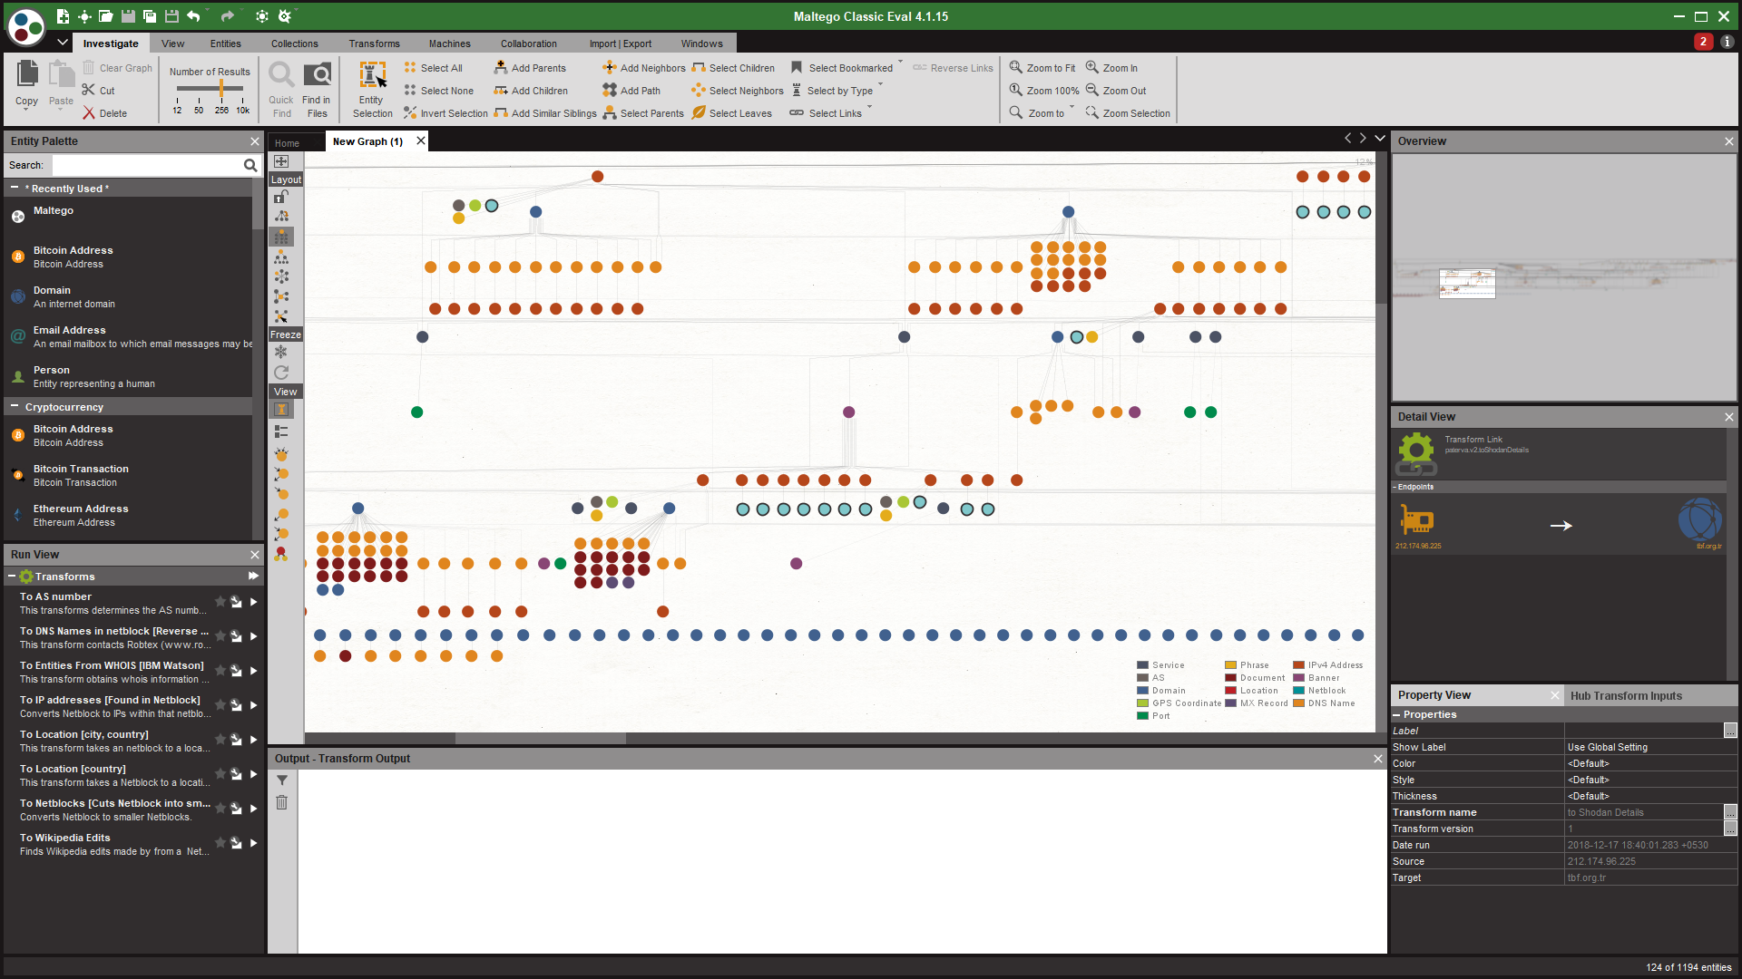
Task: Open the application menu dropdown chevron
Action: coord(62,42)
